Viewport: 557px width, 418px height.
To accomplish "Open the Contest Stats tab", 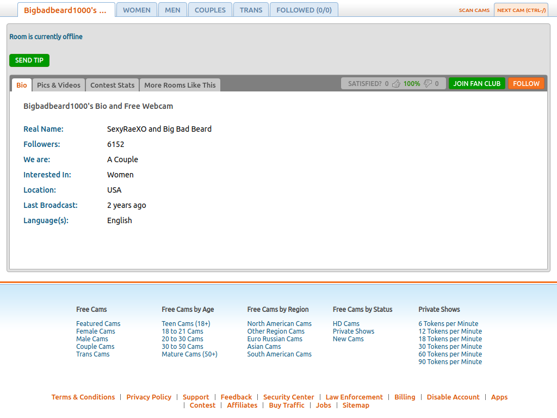I will coord(112,85).
